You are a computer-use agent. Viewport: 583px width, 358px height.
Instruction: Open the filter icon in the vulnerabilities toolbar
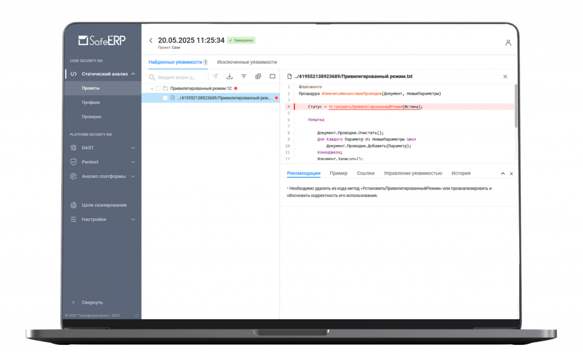click(x=244, y=76)
